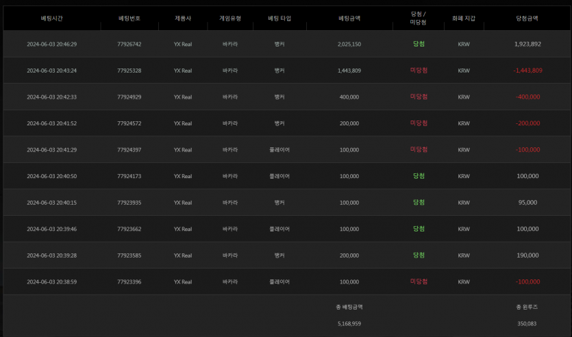Click red 미당첨 status in row 77924397
Viewport: 572px width, 337px height.
click(x=419, y=149)
